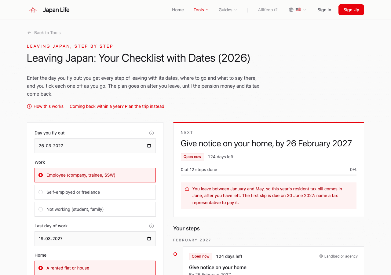Viewport: 391px width, 275px height.
Task: Open calendar picker icon in last work day field
Action: pos(149,239)
